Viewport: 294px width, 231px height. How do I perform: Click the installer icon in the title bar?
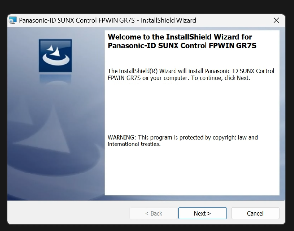click(x=13, y=20)
